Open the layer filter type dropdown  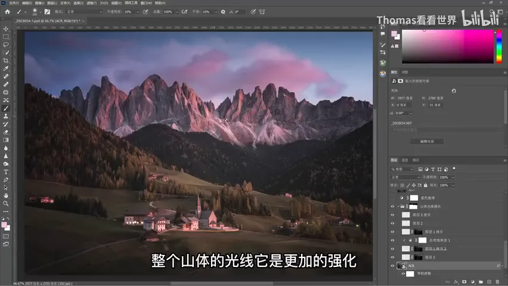click(402, 169)
